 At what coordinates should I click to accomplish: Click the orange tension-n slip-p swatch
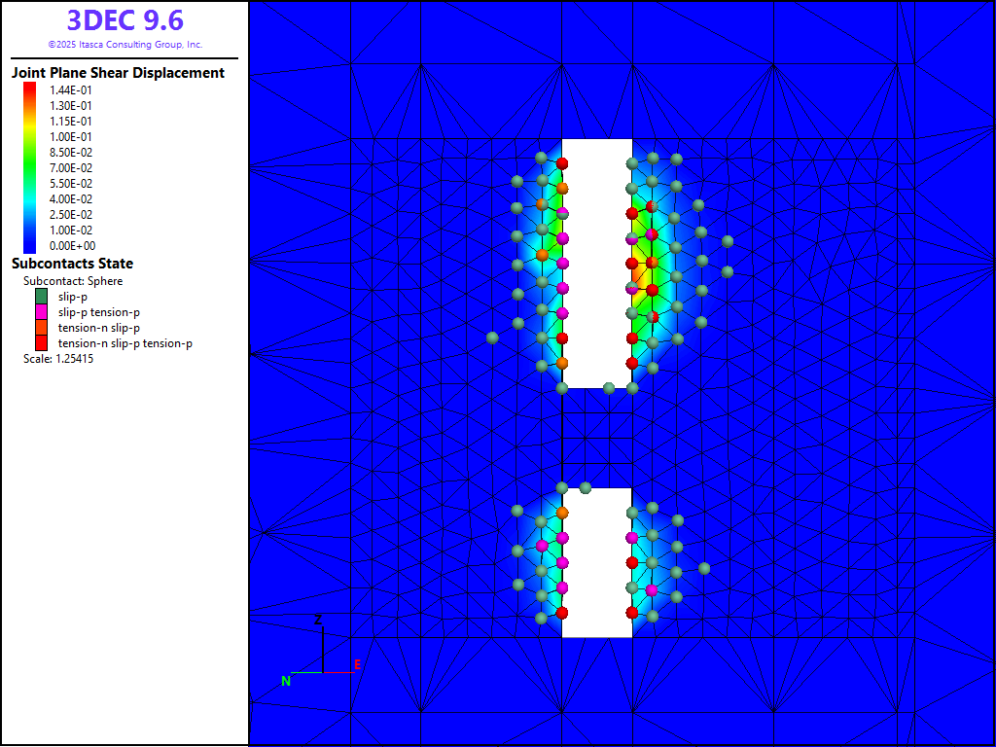pos(42,328)
